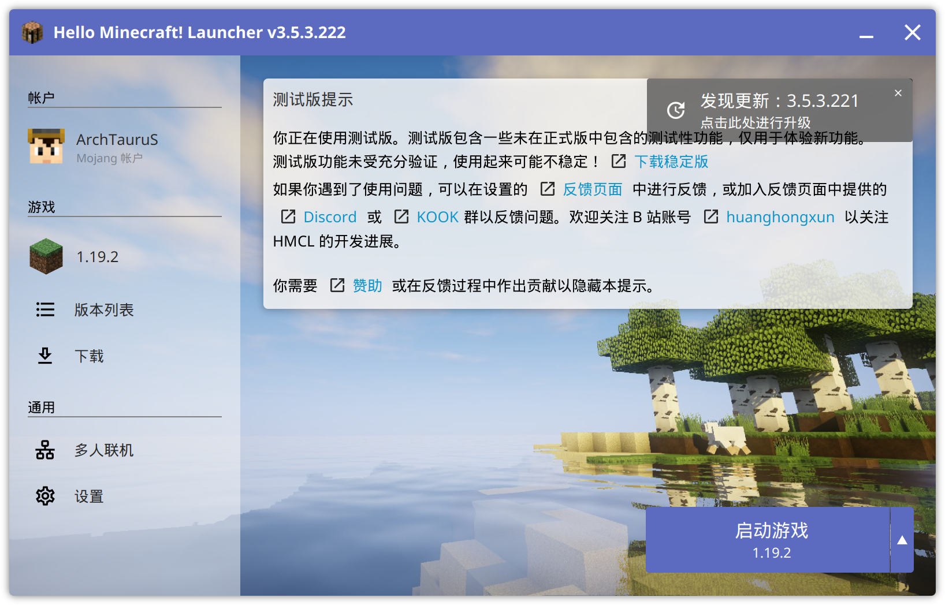
Task: Launch the game with the 启动游戏 button
Action: coord(768,540)
